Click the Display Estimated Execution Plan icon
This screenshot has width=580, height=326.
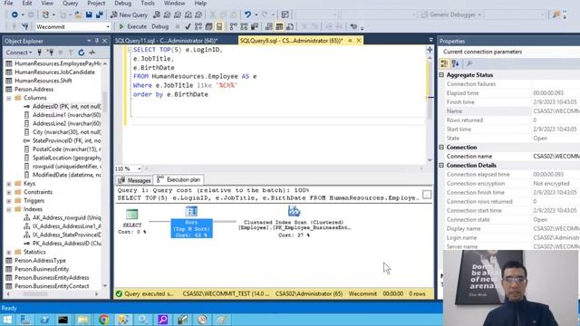(x=198, y=26)
